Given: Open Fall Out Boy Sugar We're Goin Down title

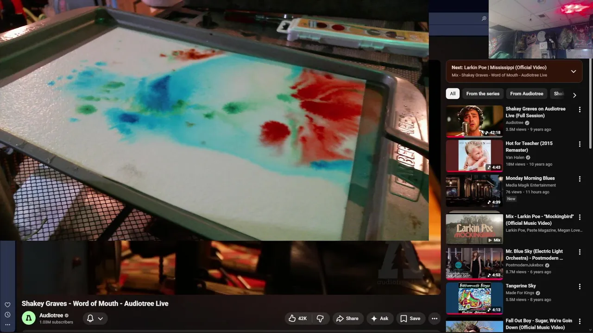Looking at the screenshot, I should (x=539, y=324).
